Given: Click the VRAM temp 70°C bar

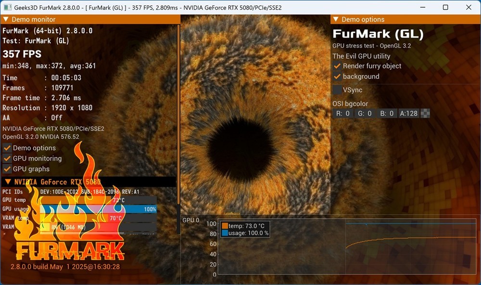Looking at the screenshot, I should pos(98,218).
